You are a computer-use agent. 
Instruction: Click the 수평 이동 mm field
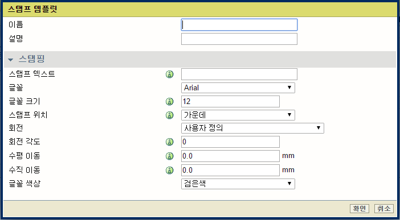point(230,156)
